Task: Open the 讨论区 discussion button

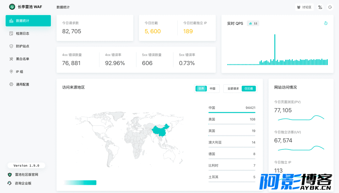Action: click(x=304, y=7)
